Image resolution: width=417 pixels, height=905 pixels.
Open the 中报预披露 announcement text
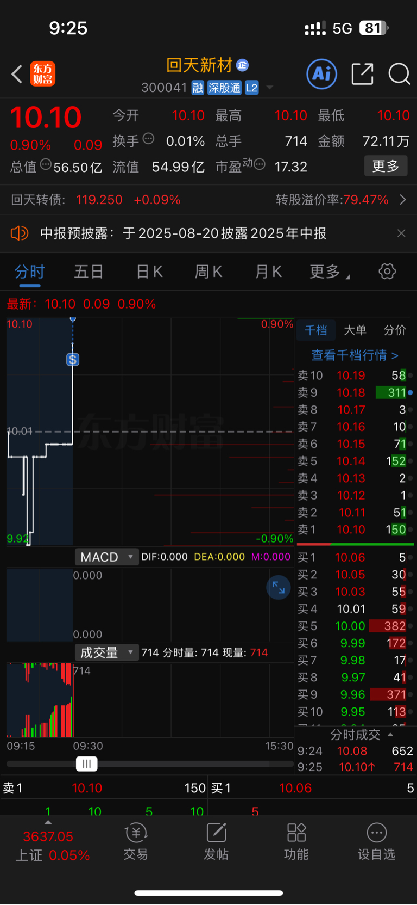[184, 233]
